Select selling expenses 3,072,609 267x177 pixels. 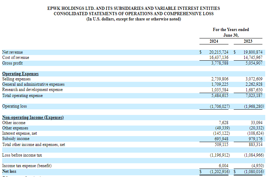(x=254, y=79)
